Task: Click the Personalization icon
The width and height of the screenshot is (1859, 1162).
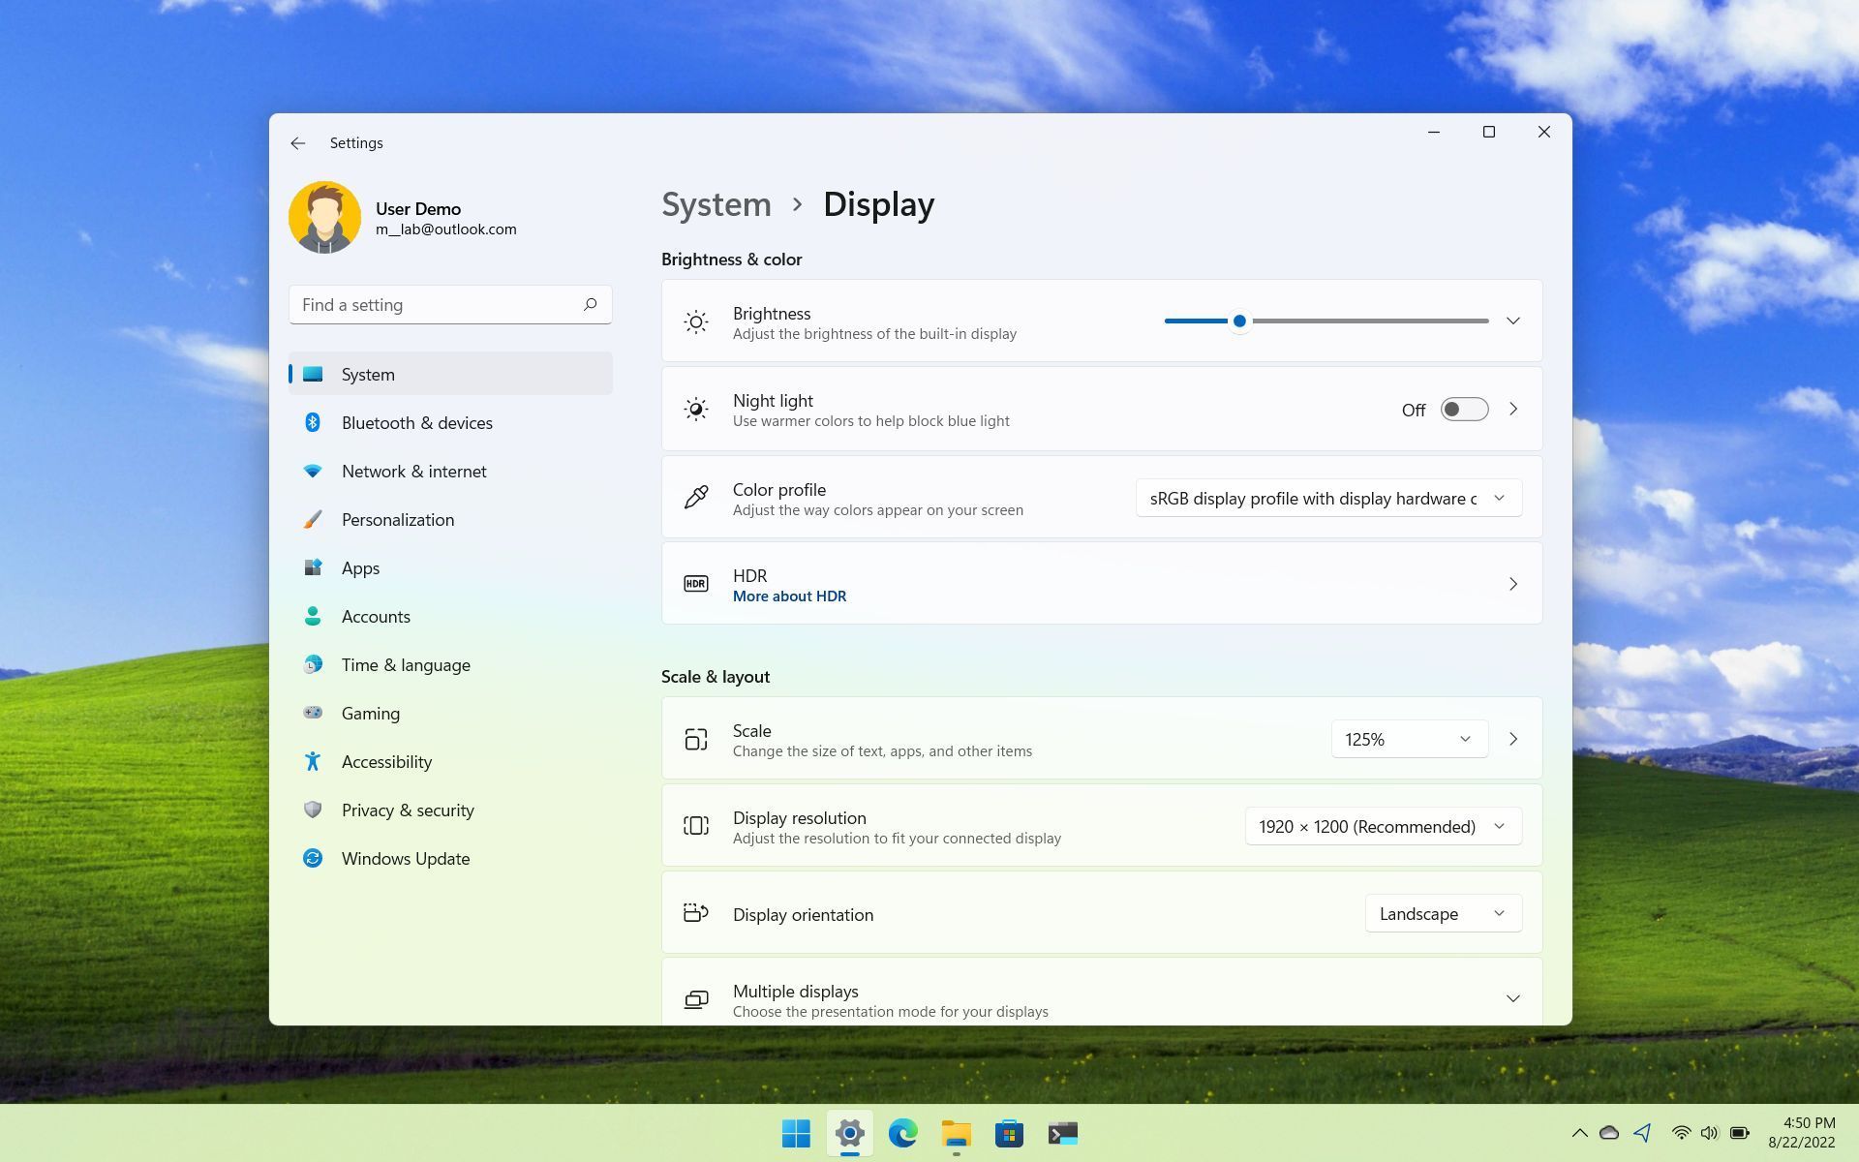Action: (312, 519)
